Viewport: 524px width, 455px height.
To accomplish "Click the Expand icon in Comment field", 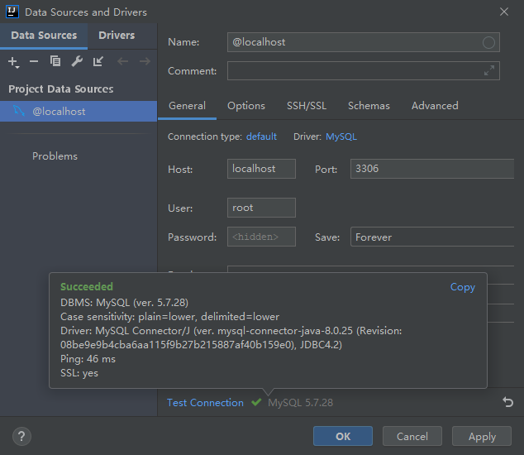I will (x=489, y=71).
